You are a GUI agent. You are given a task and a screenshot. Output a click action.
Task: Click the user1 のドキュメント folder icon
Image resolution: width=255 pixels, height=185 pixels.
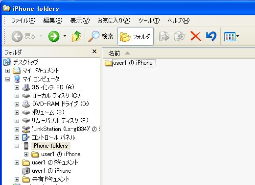click(x=26, y=162)
